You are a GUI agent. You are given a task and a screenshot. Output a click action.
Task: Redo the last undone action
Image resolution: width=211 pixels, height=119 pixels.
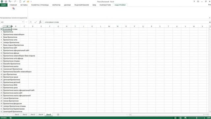pyautogui.click(x=15, y=1)
